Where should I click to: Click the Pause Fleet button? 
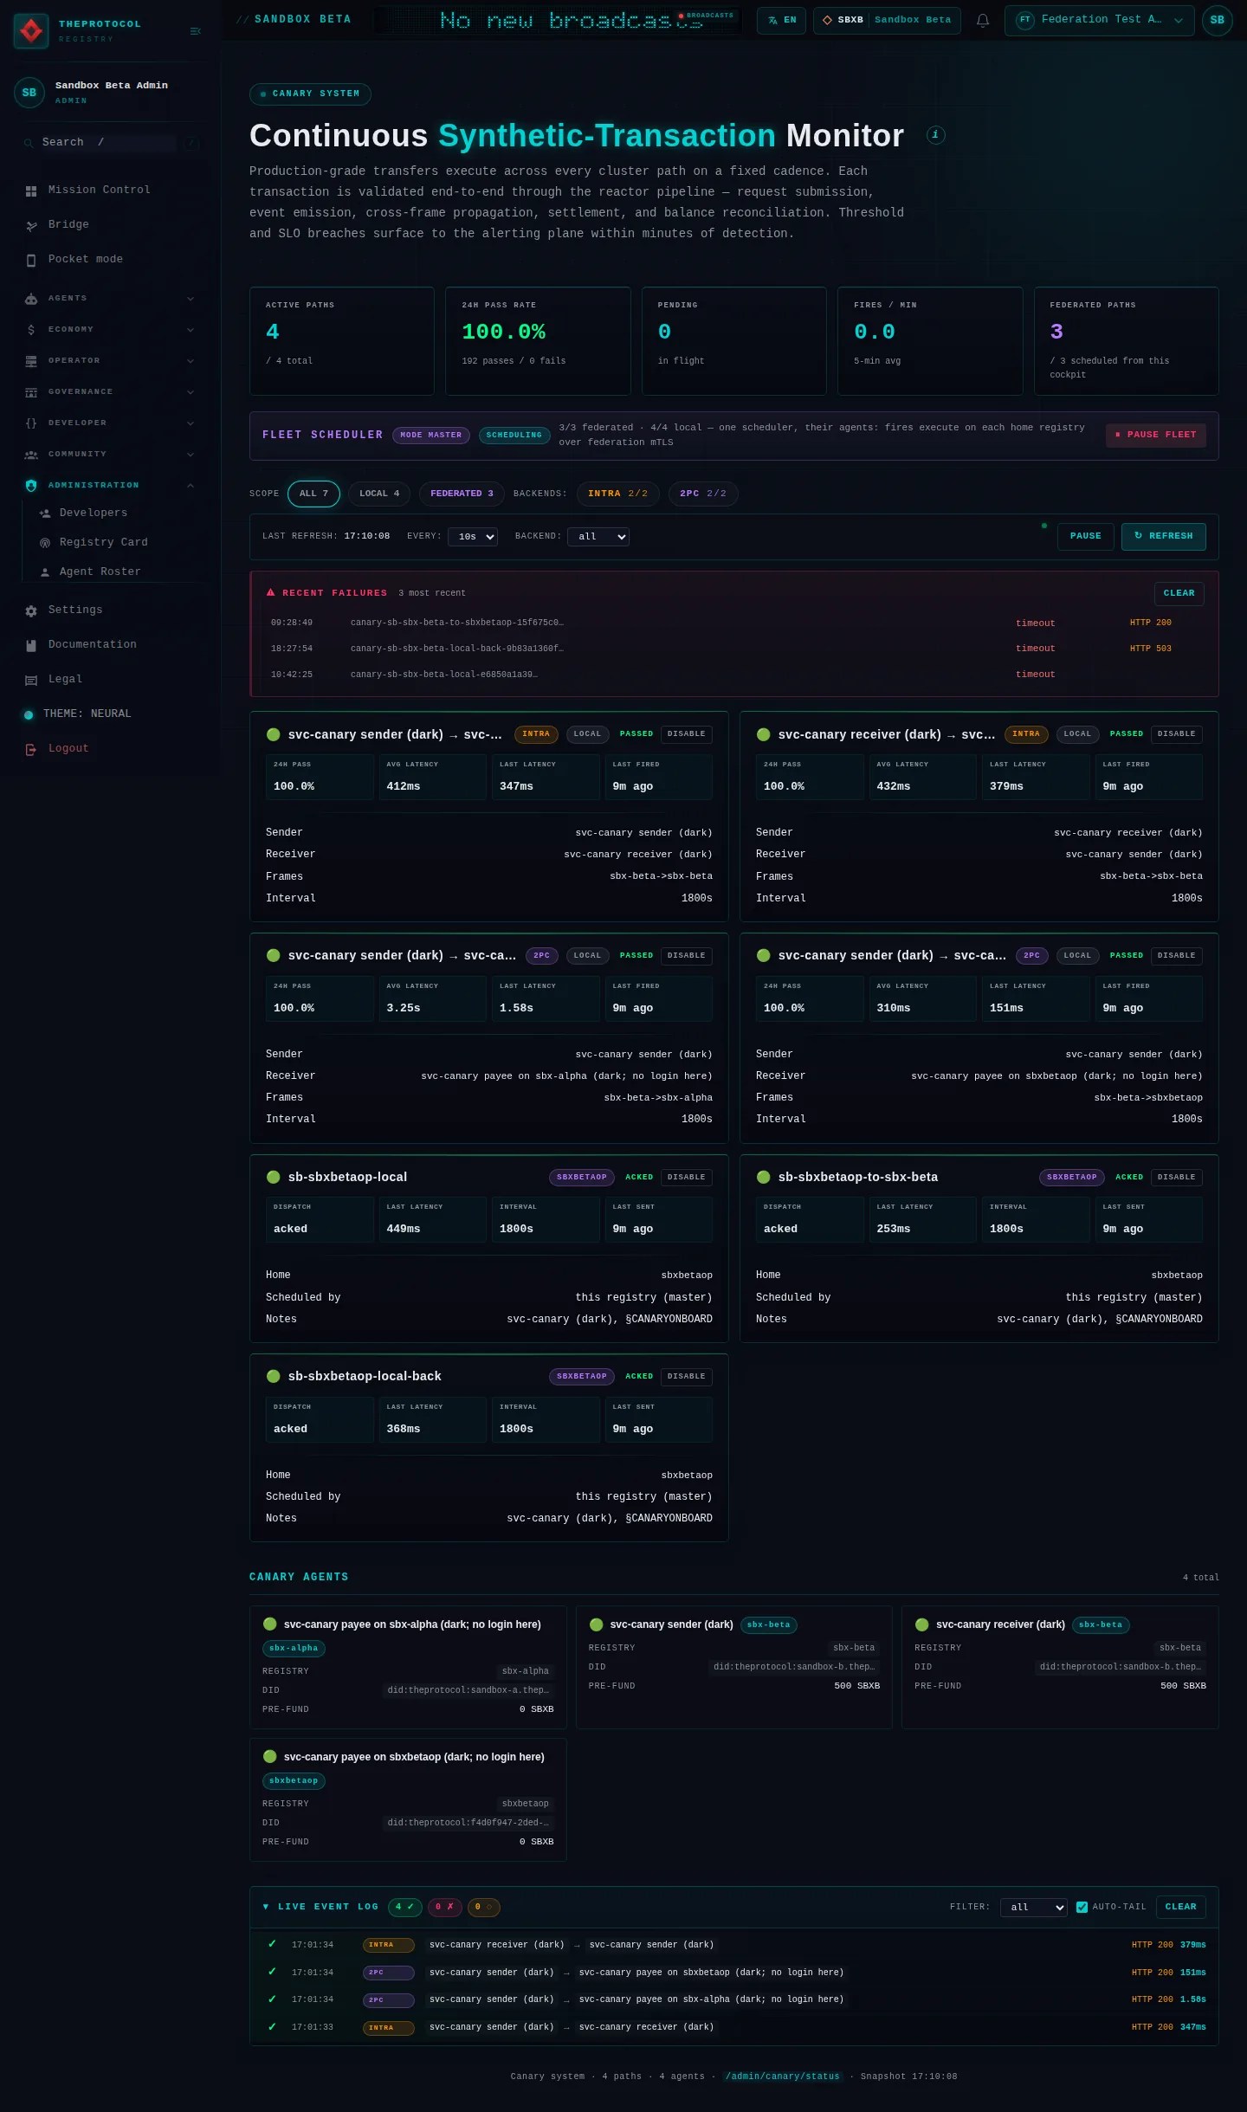(x=1155, y=435)
